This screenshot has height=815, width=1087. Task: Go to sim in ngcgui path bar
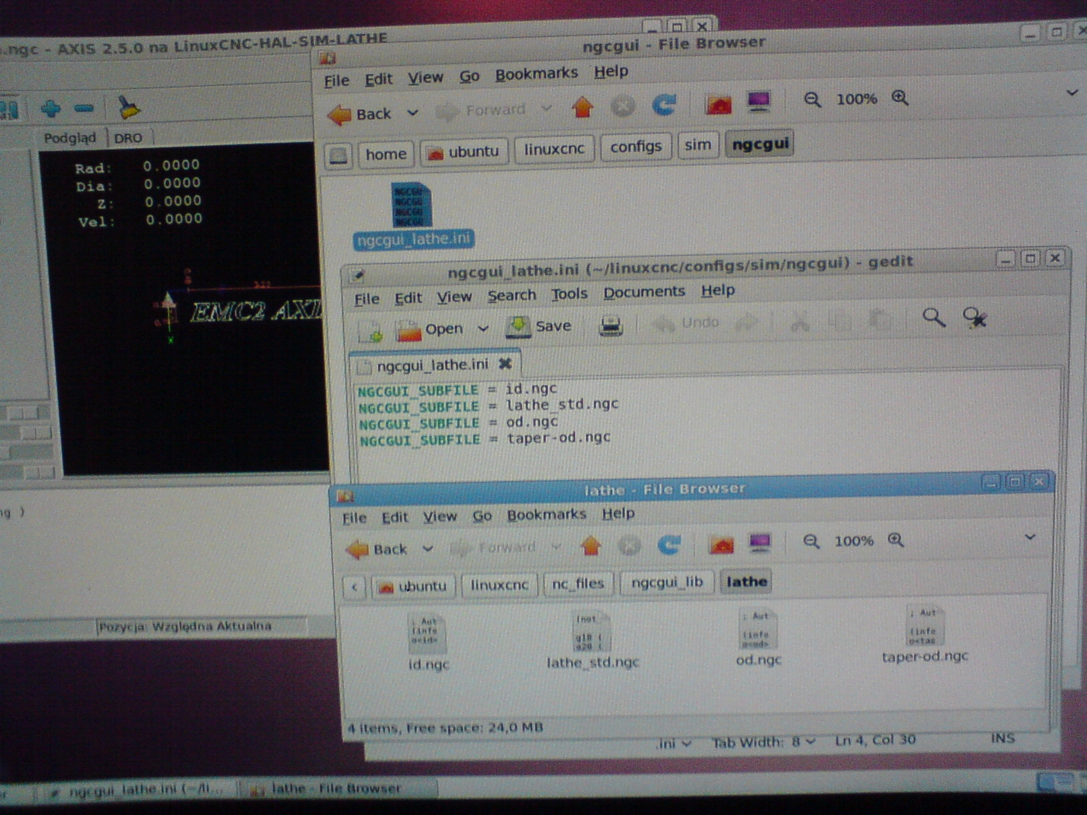(x=698, y=144)
